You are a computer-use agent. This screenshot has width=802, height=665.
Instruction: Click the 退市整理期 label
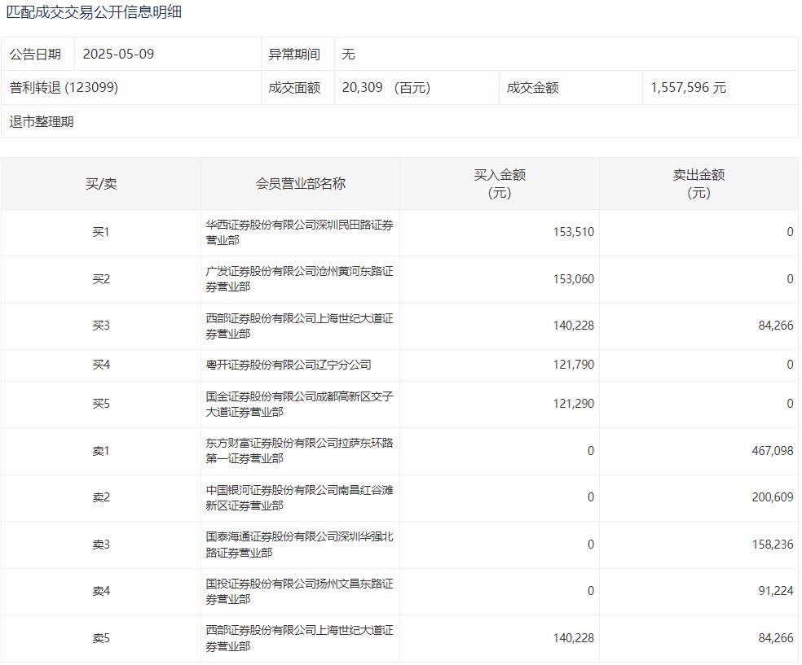[42, 122]
